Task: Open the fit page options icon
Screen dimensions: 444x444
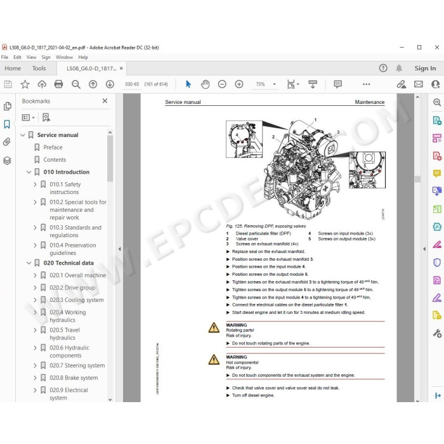Action: (x=293, y=84)
